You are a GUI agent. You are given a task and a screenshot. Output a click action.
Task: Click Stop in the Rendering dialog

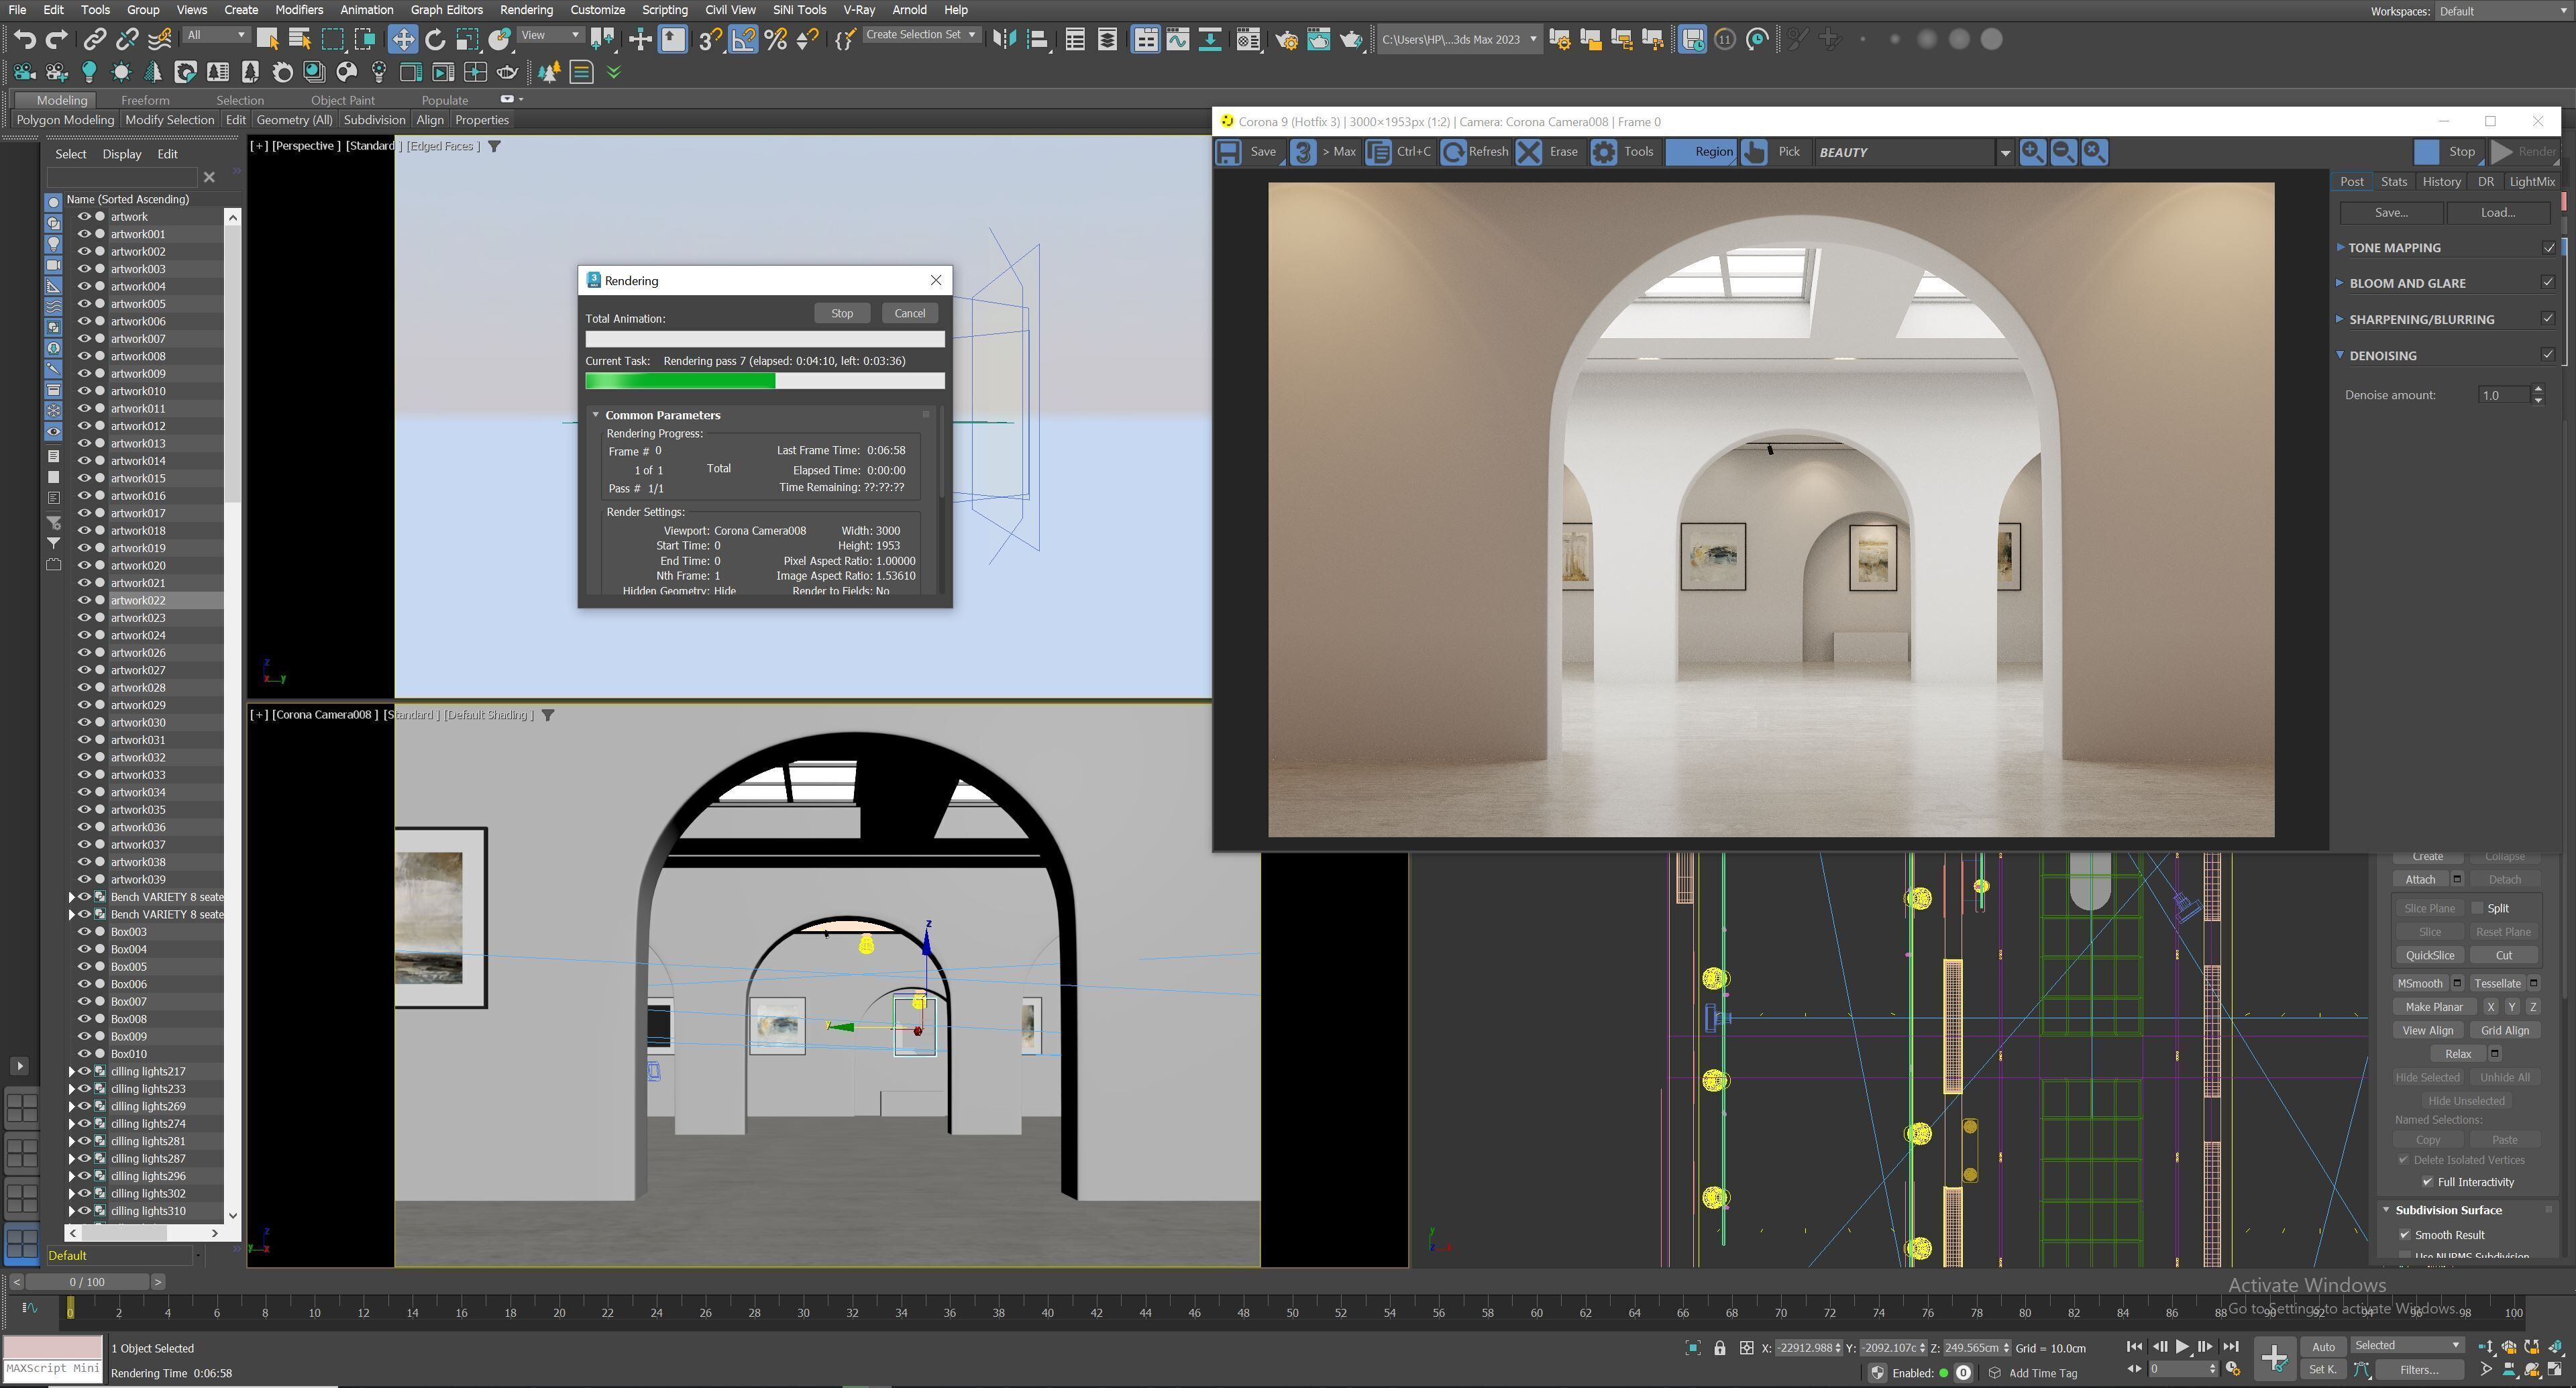842,314
